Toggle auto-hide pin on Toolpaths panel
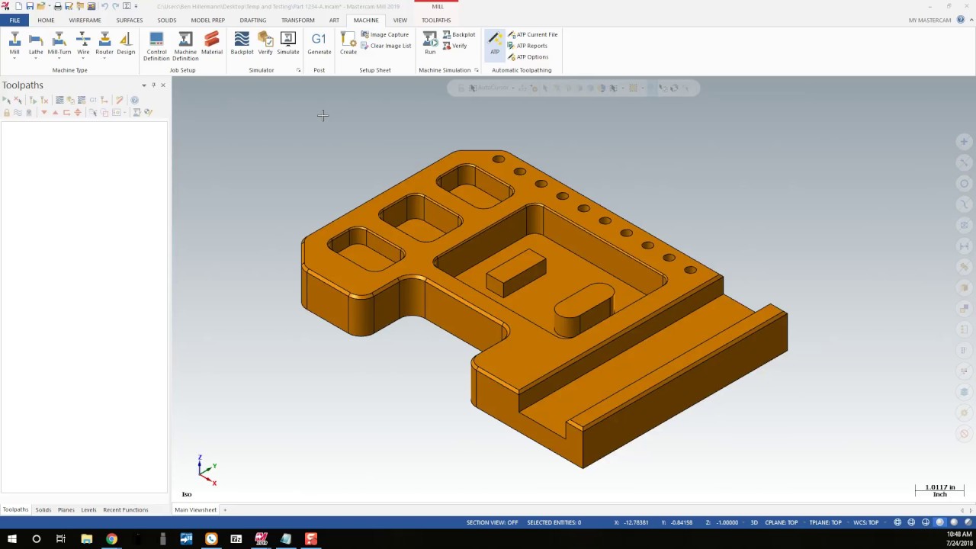Viewport: 976px width, 549px height. (153, 85)
